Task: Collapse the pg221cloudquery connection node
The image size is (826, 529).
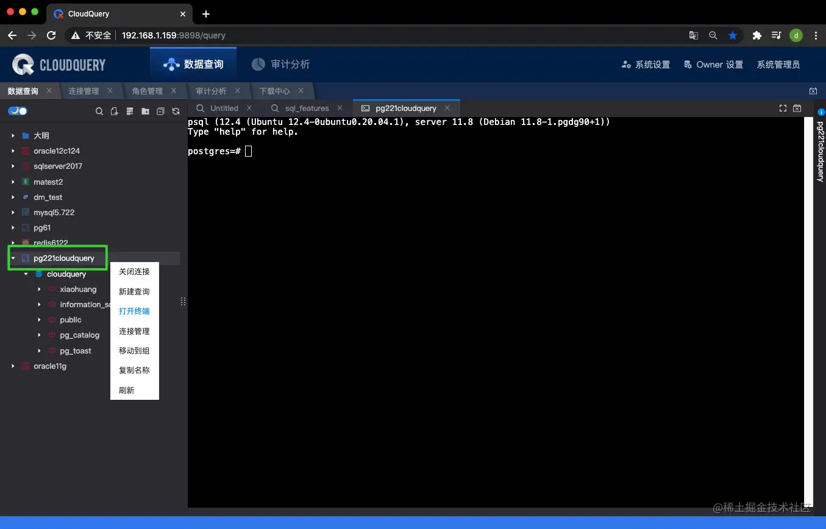Action: (x=13, y=258)
